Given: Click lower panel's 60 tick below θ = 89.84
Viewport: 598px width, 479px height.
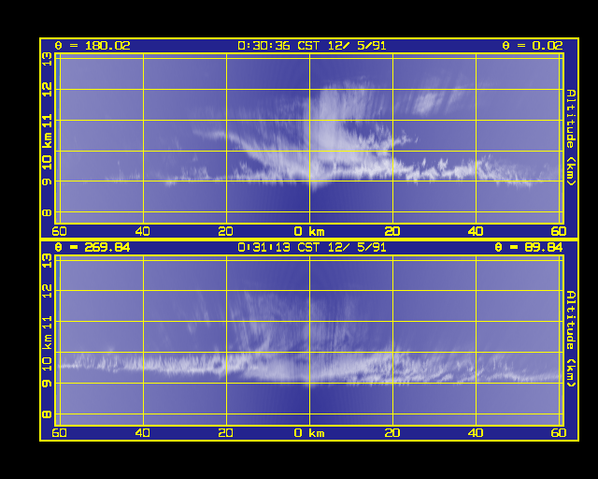Looking at the screenshot, I should (x=559, y=433).
